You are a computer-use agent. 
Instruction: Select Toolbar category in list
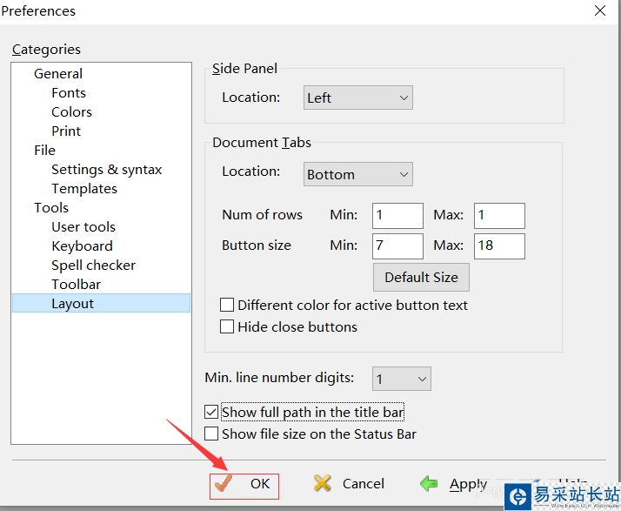(x=76, y=285)
